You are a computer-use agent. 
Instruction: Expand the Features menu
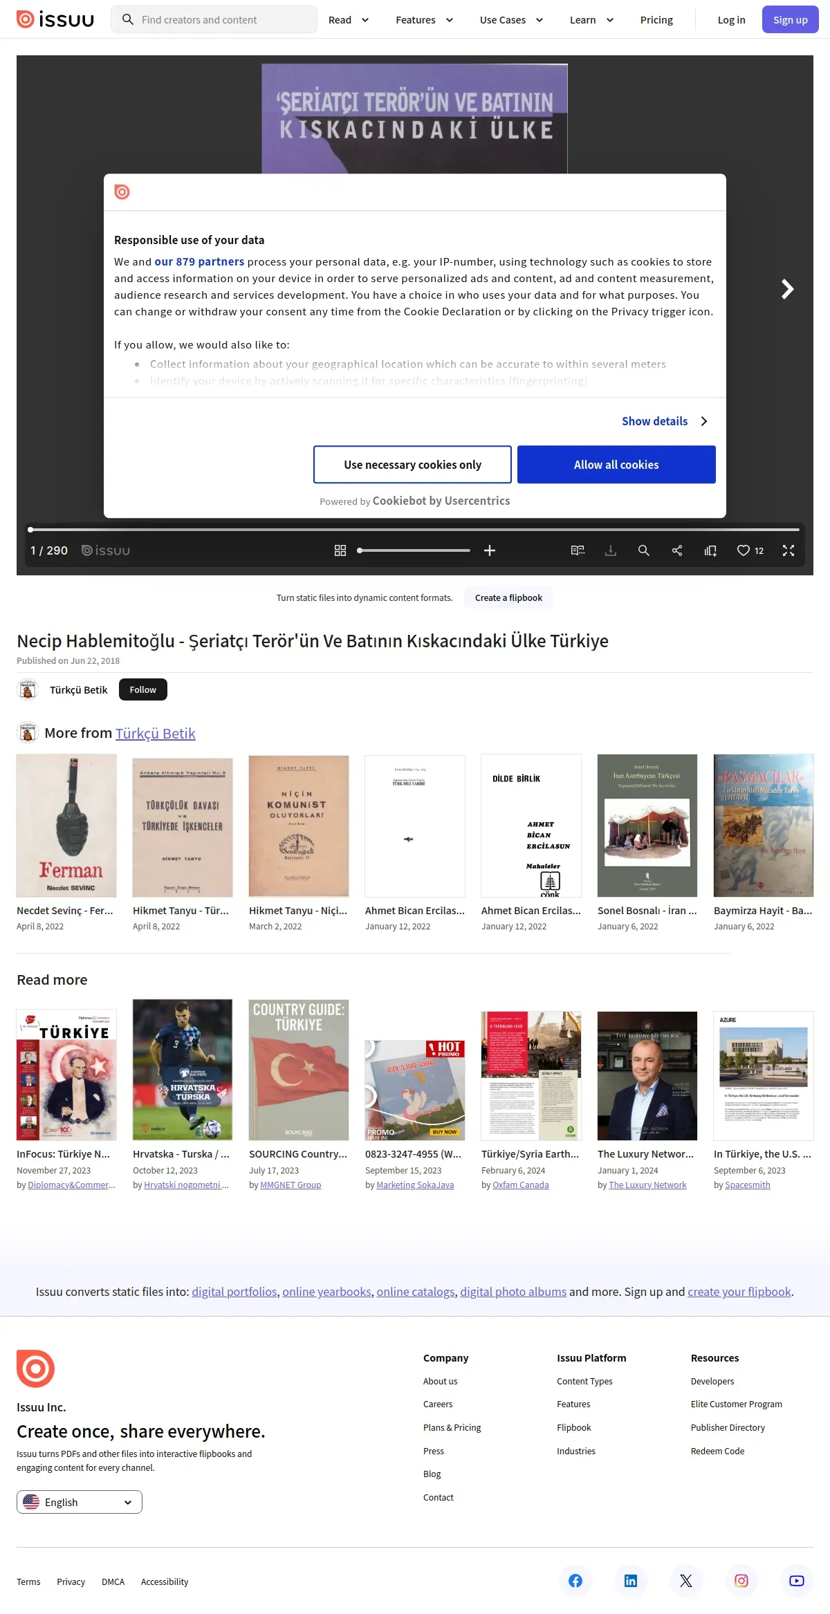[425, 20]
